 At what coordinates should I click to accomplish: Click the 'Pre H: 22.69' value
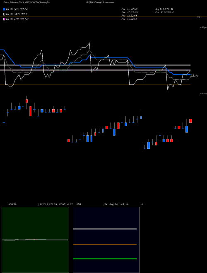point(130,12)
